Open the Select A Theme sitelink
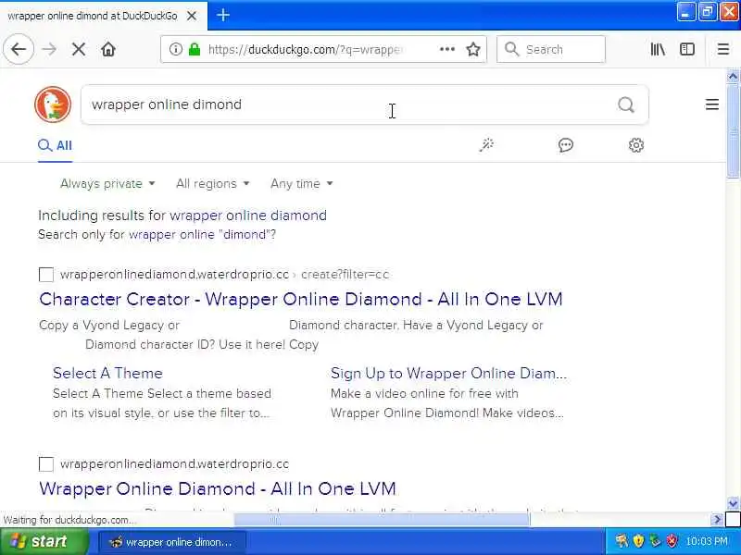This screenshot has width=741, height=555. (x=107, y=373)
